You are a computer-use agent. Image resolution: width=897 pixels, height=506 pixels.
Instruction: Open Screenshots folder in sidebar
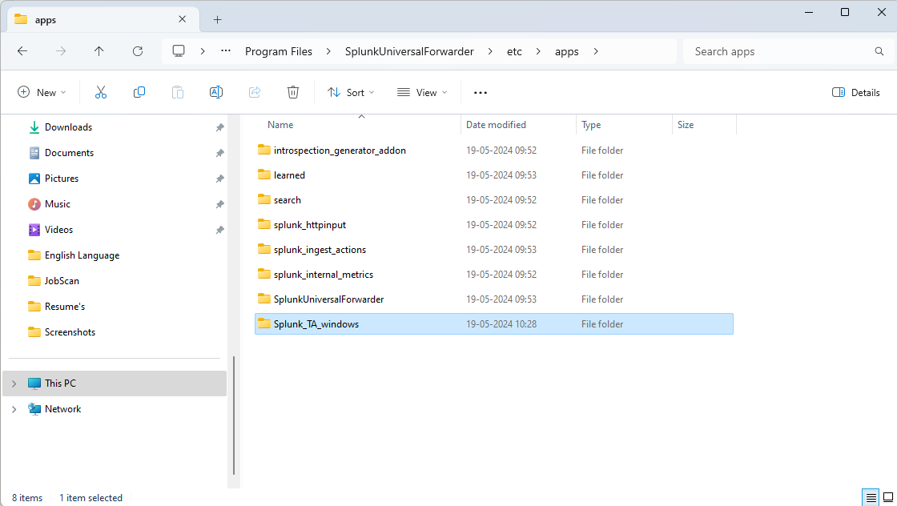70,332
